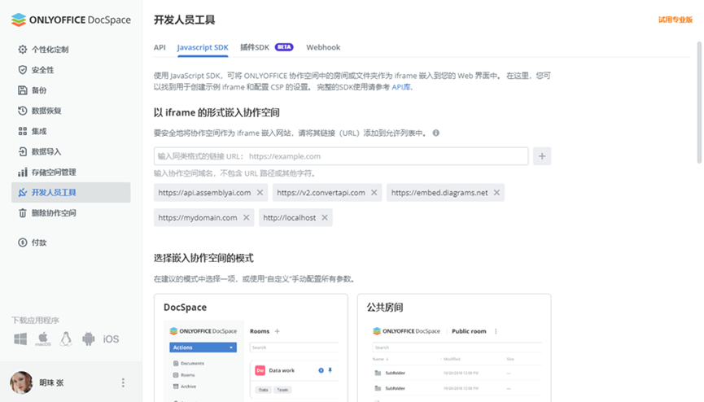Click the BETA badge
The height and width of the screenshot is (402, 704).
[x=284, y=47]
